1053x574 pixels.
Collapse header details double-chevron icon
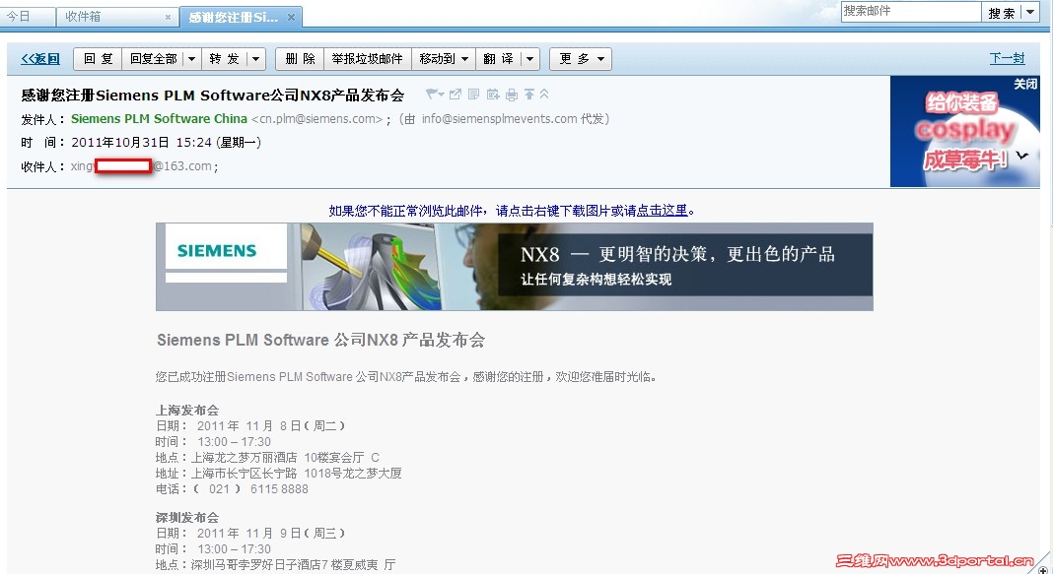(544, 94)
